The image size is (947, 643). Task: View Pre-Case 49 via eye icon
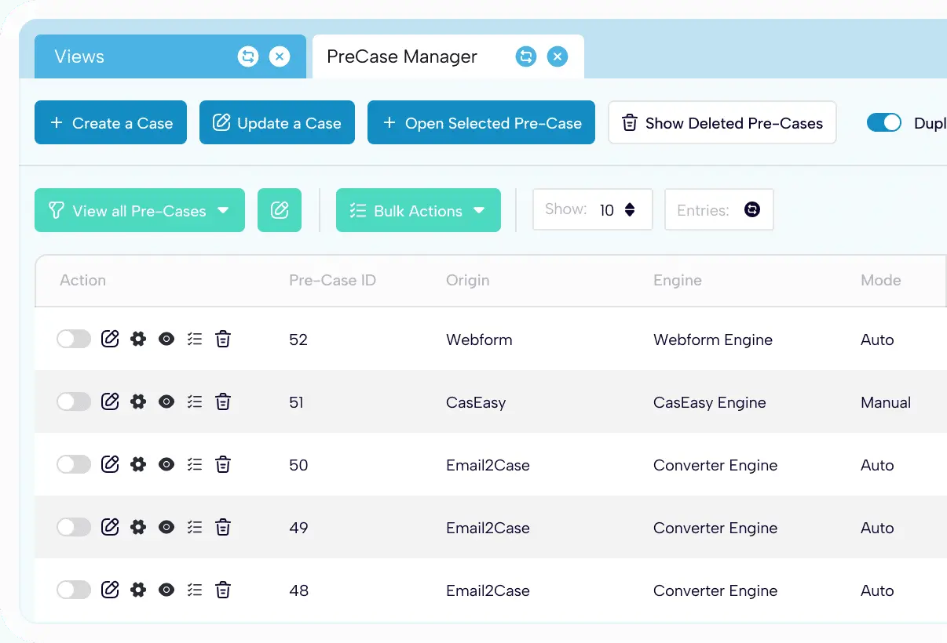[166, 527]
